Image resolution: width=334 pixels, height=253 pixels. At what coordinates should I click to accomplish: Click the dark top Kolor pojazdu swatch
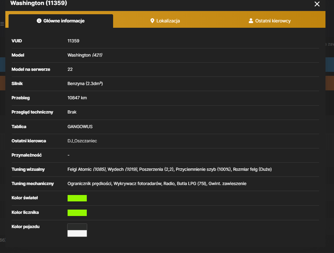point(77,227)
